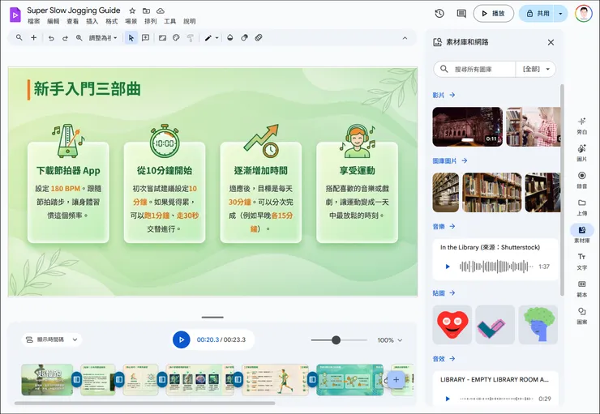This screenshot has width=600, height=414.
Task: Close the 素材庫和網路 panel
Action: pos(551,42)
